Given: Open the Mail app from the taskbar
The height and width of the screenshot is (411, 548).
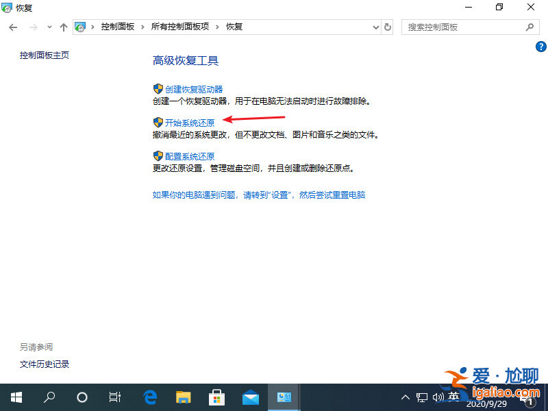Looking at the screenshot, I should tap(251, 397).
